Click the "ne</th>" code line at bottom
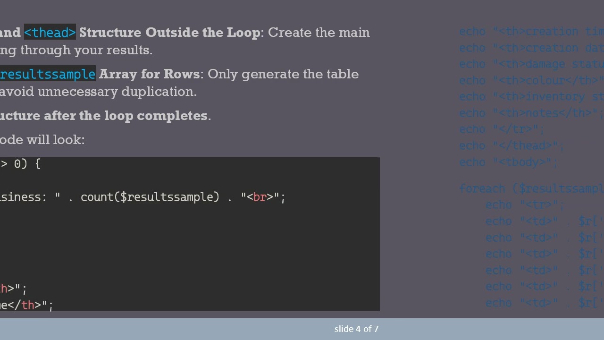Screen dimensions: 604x340 click(27, 305)
